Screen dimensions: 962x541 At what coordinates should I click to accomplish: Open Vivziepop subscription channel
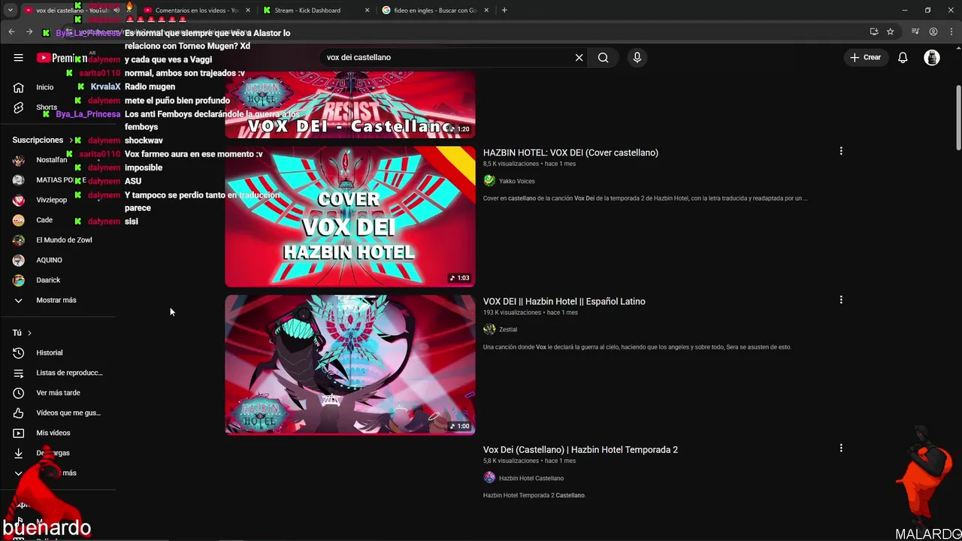[51, 200]
